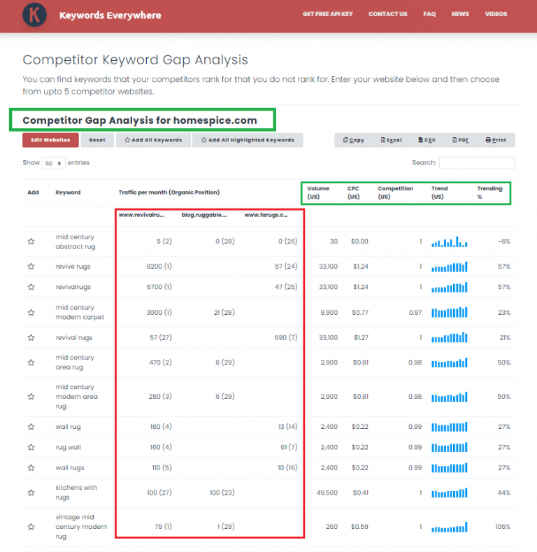This screenshot has width=537, height=552.
Task: Star the 'revive rugs' keyword
Action: coord(31,267)
